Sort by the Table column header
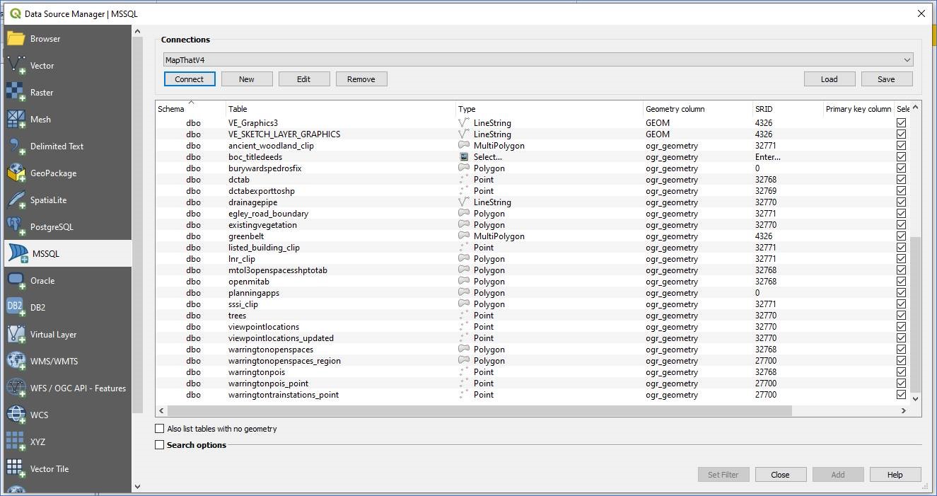The height and width of the screenshot is (496, 937). (x=341, y=109)
